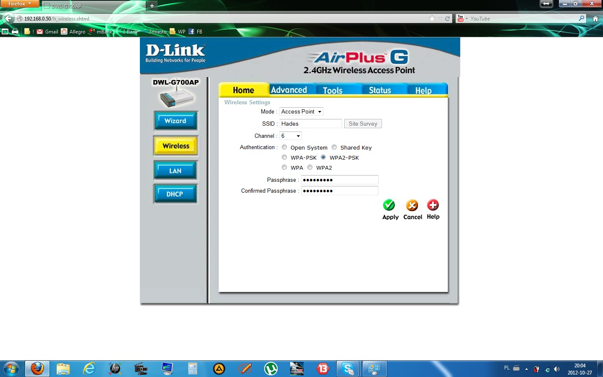Screen dimensions: 603x377
Task: Open the calculator icon in the taskbar
Action: [x=193, y=369]
